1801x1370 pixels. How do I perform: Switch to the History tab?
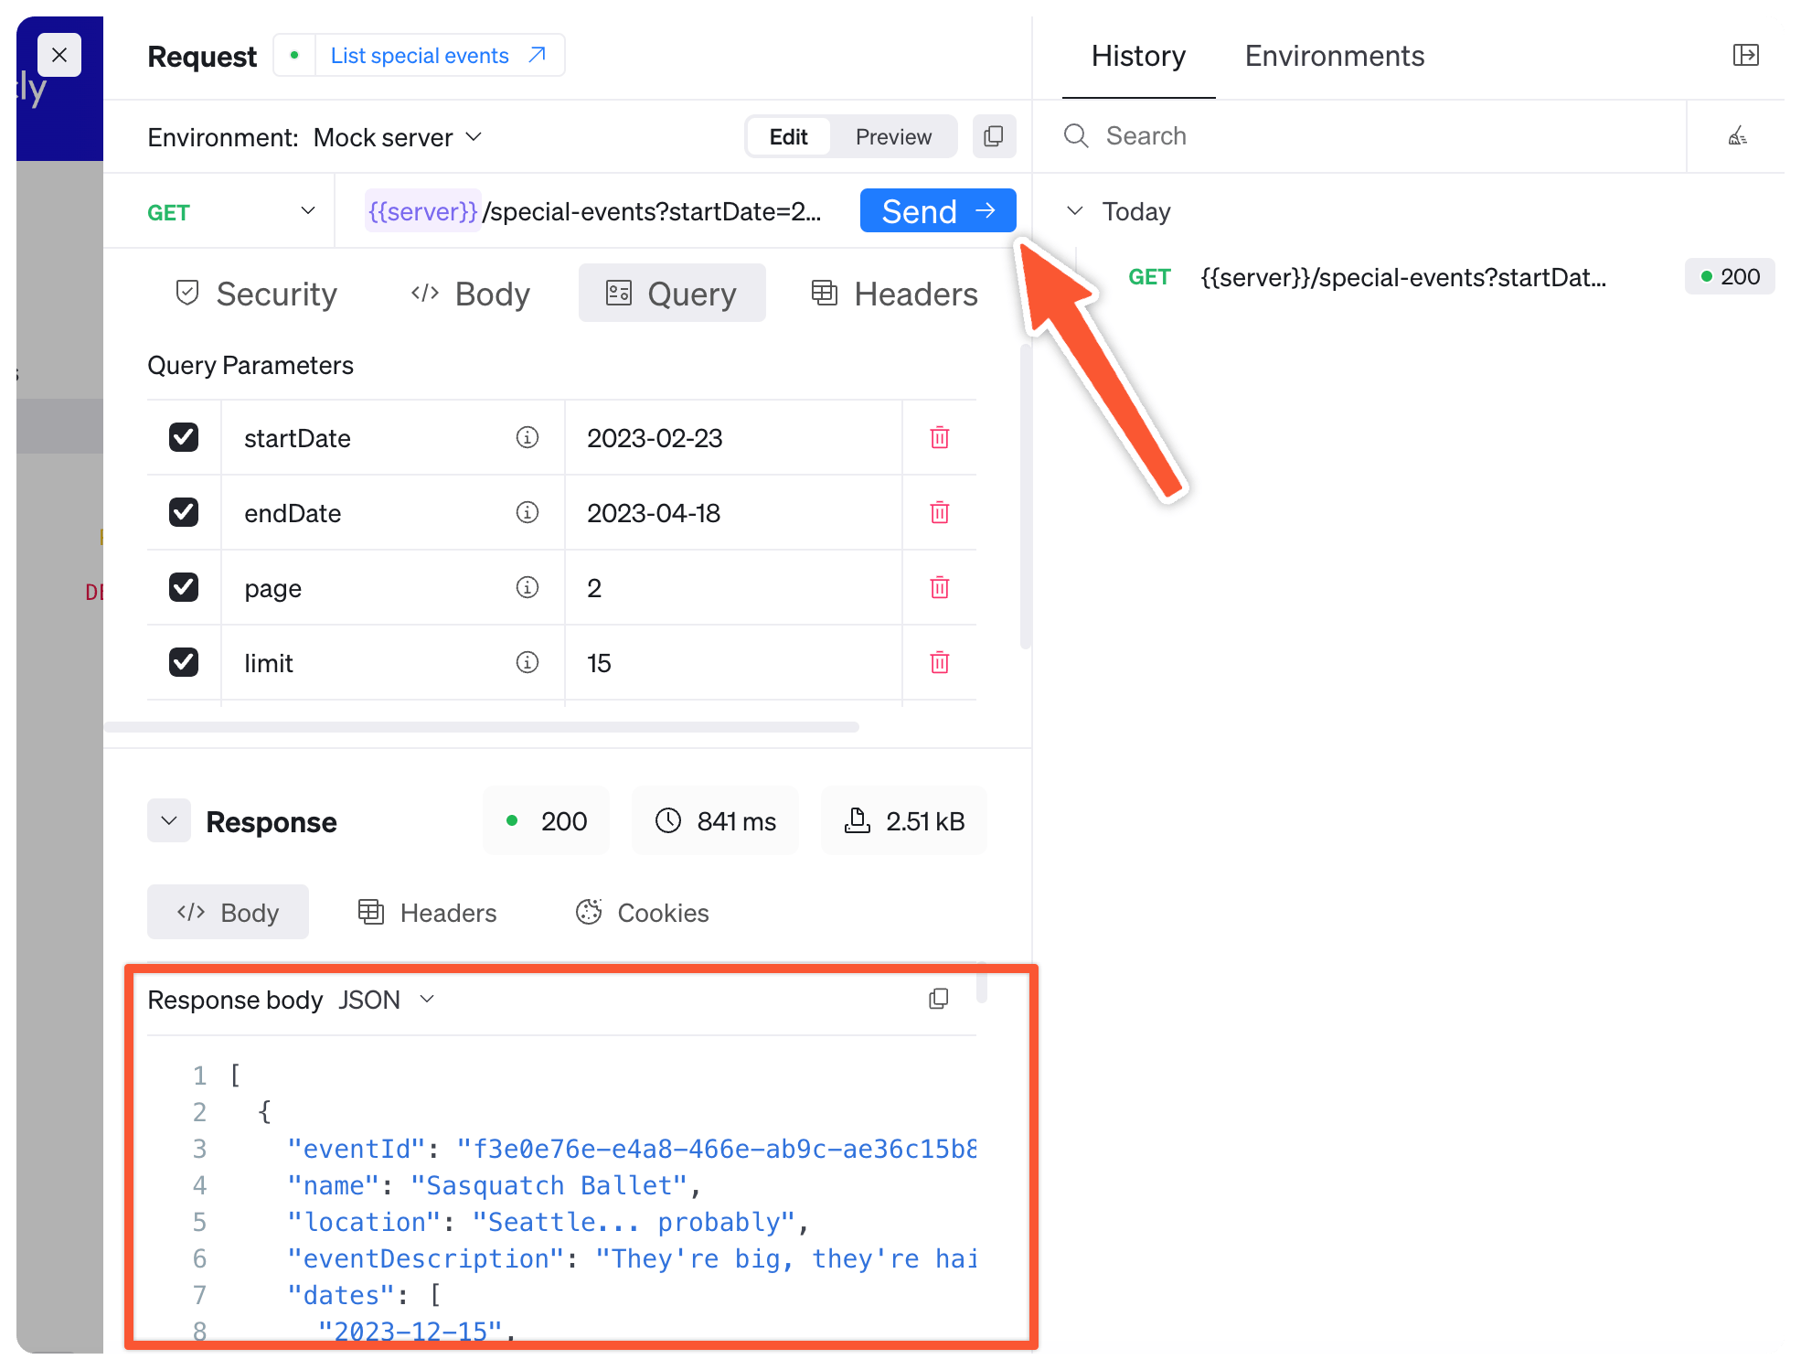tap(1138, 57)
